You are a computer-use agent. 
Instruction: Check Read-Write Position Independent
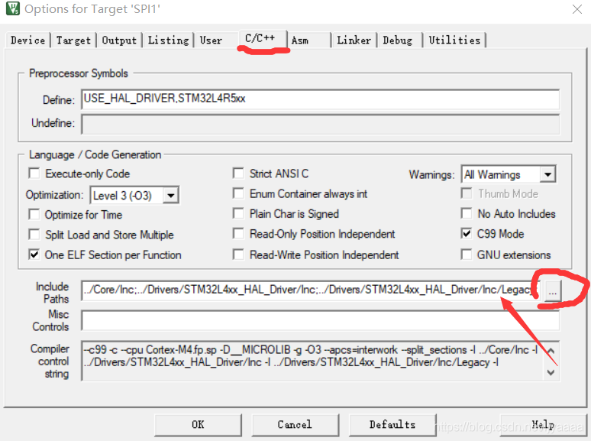click(238, 255)
